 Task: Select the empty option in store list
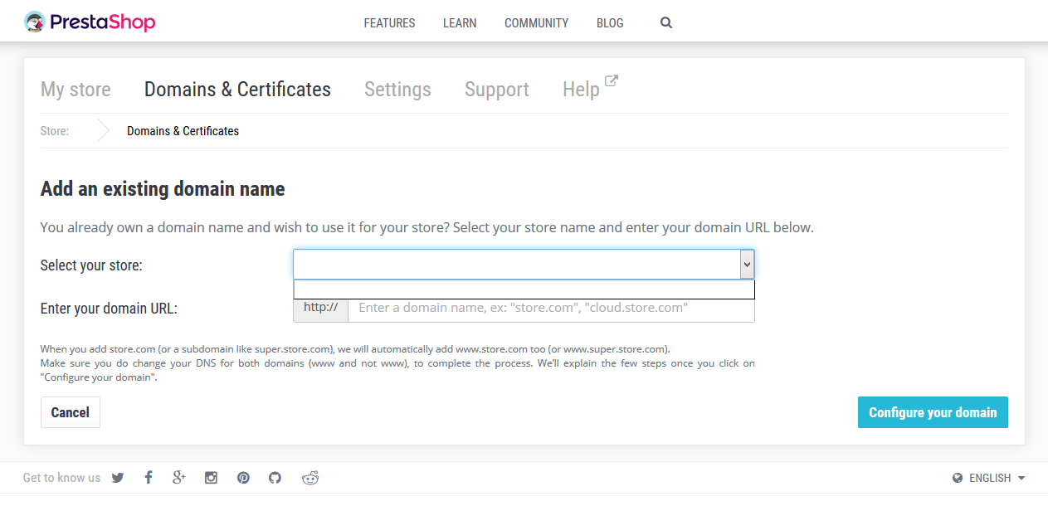click(x=523, y=289)
